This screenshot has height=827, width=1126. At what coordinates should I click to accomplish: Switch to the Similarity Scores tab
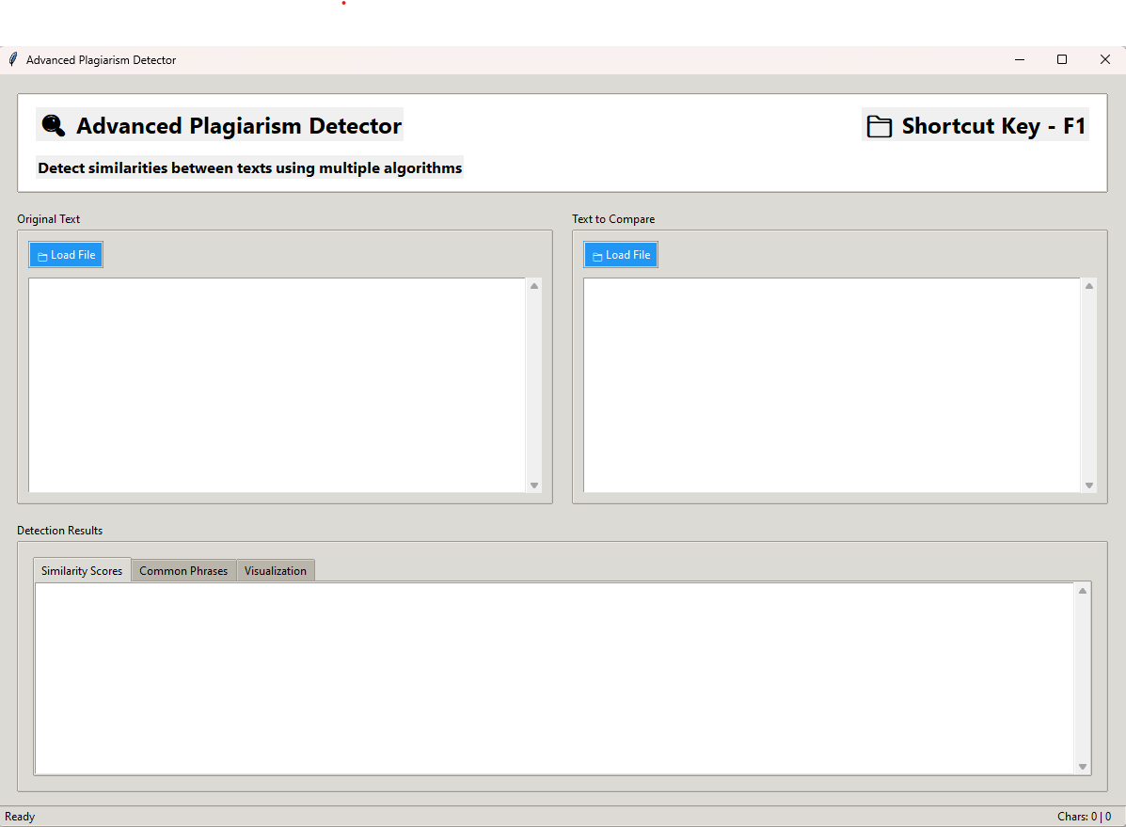coord(82,571)
